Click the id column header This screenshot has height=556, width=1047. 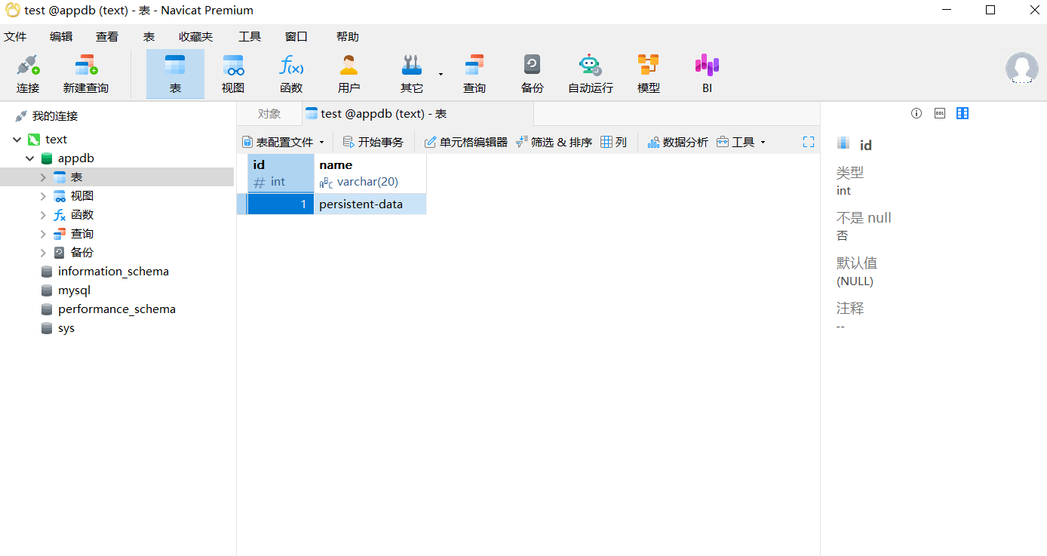pos(281,174)
